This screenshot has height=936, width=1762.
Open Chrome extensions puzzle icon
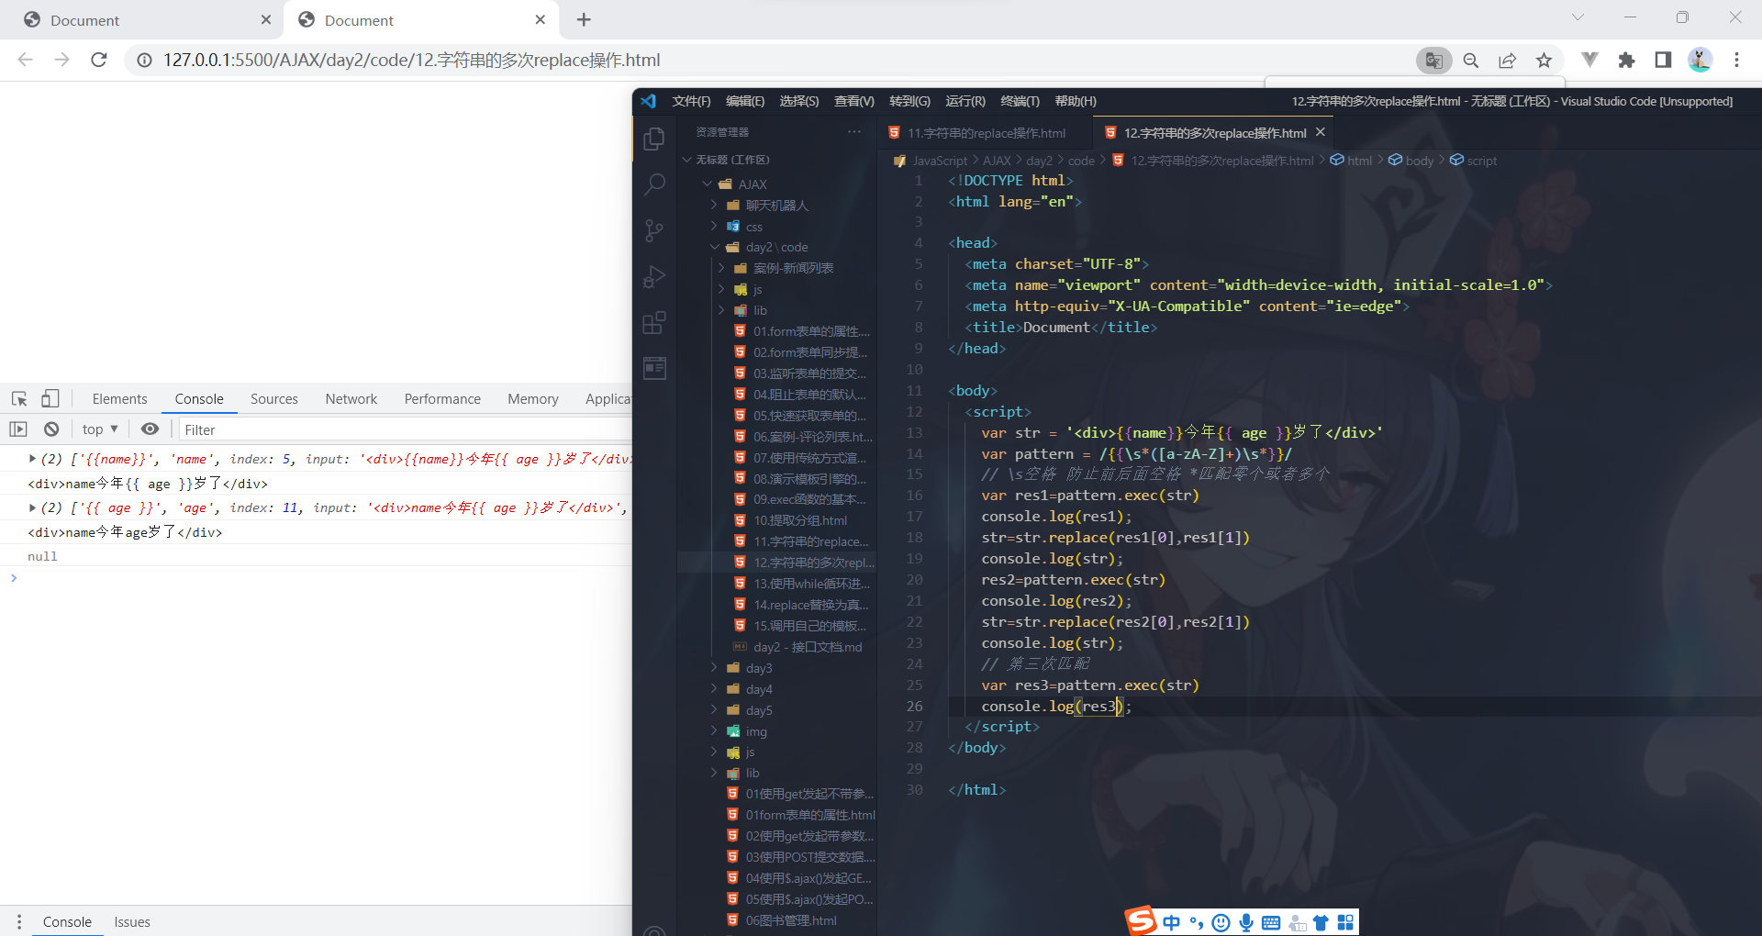coord(1626,60)
